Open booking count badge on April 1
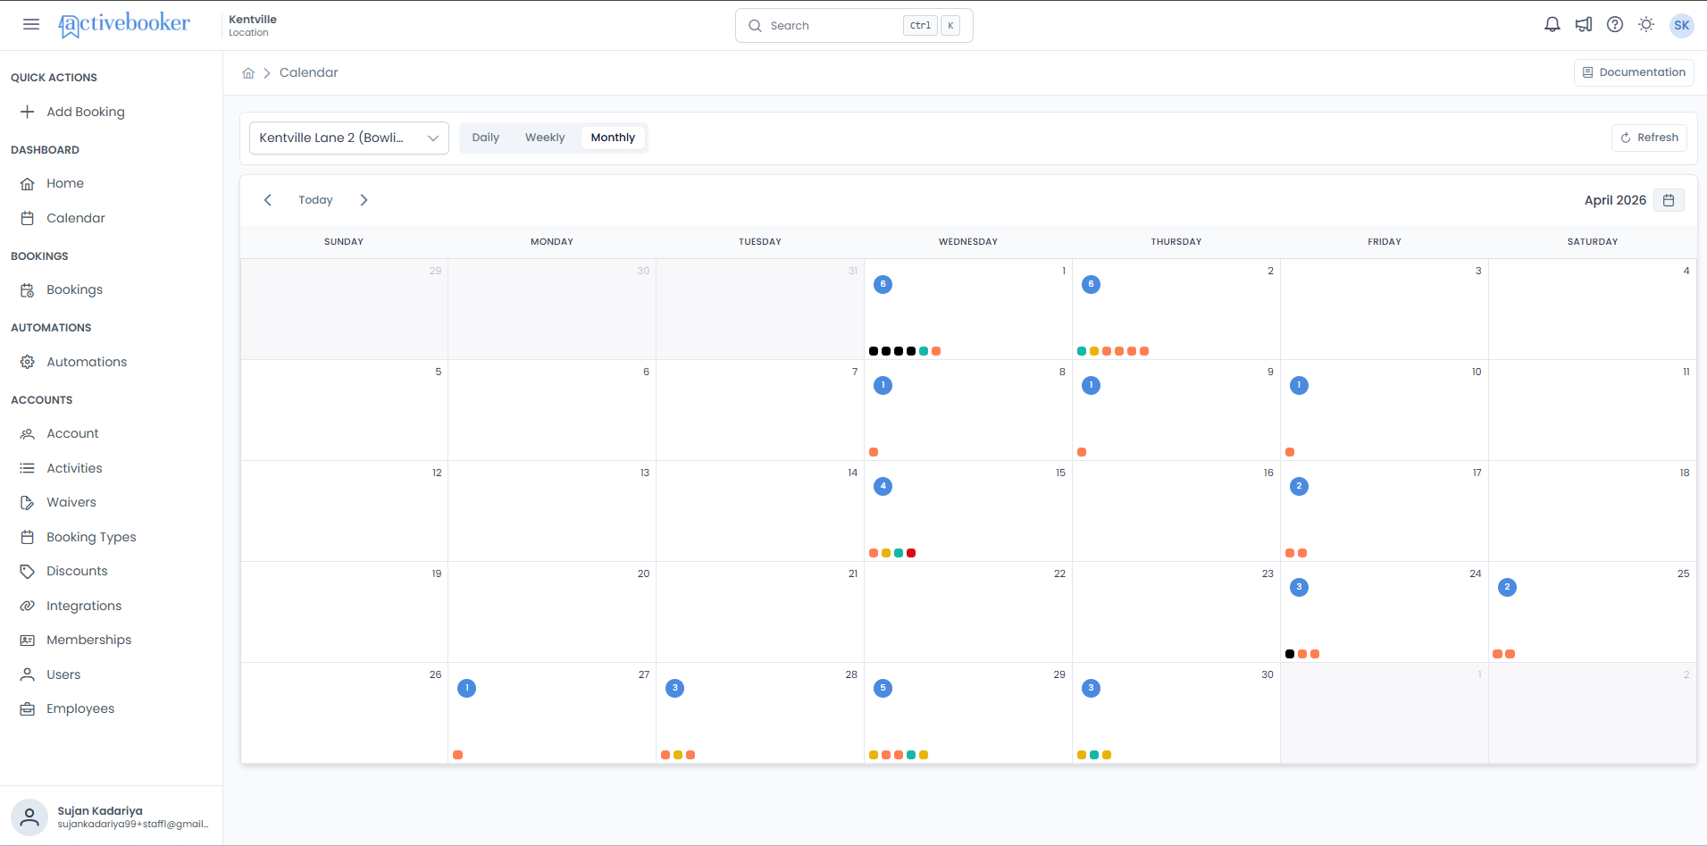Screen dimensions: 1707x846 (883, 284)
